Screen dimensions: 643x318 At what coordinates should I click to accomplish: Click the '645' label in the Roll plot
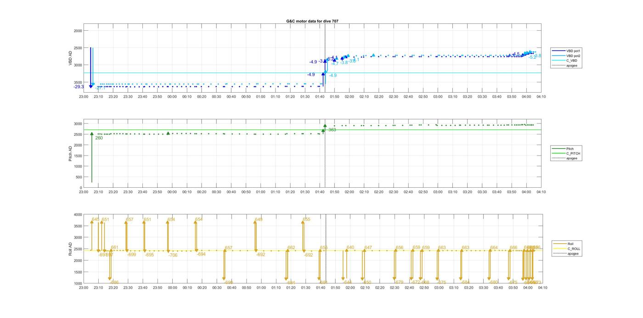(x=96, y=219)
